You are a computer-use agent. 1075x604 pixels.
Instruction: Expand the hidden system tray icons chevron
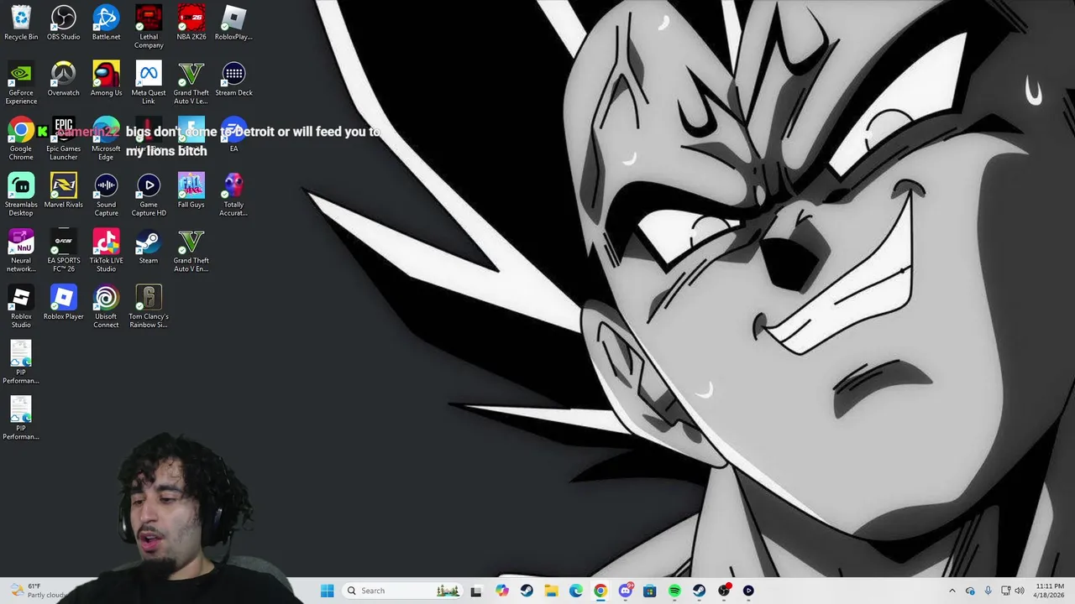[x=952, y=591]
